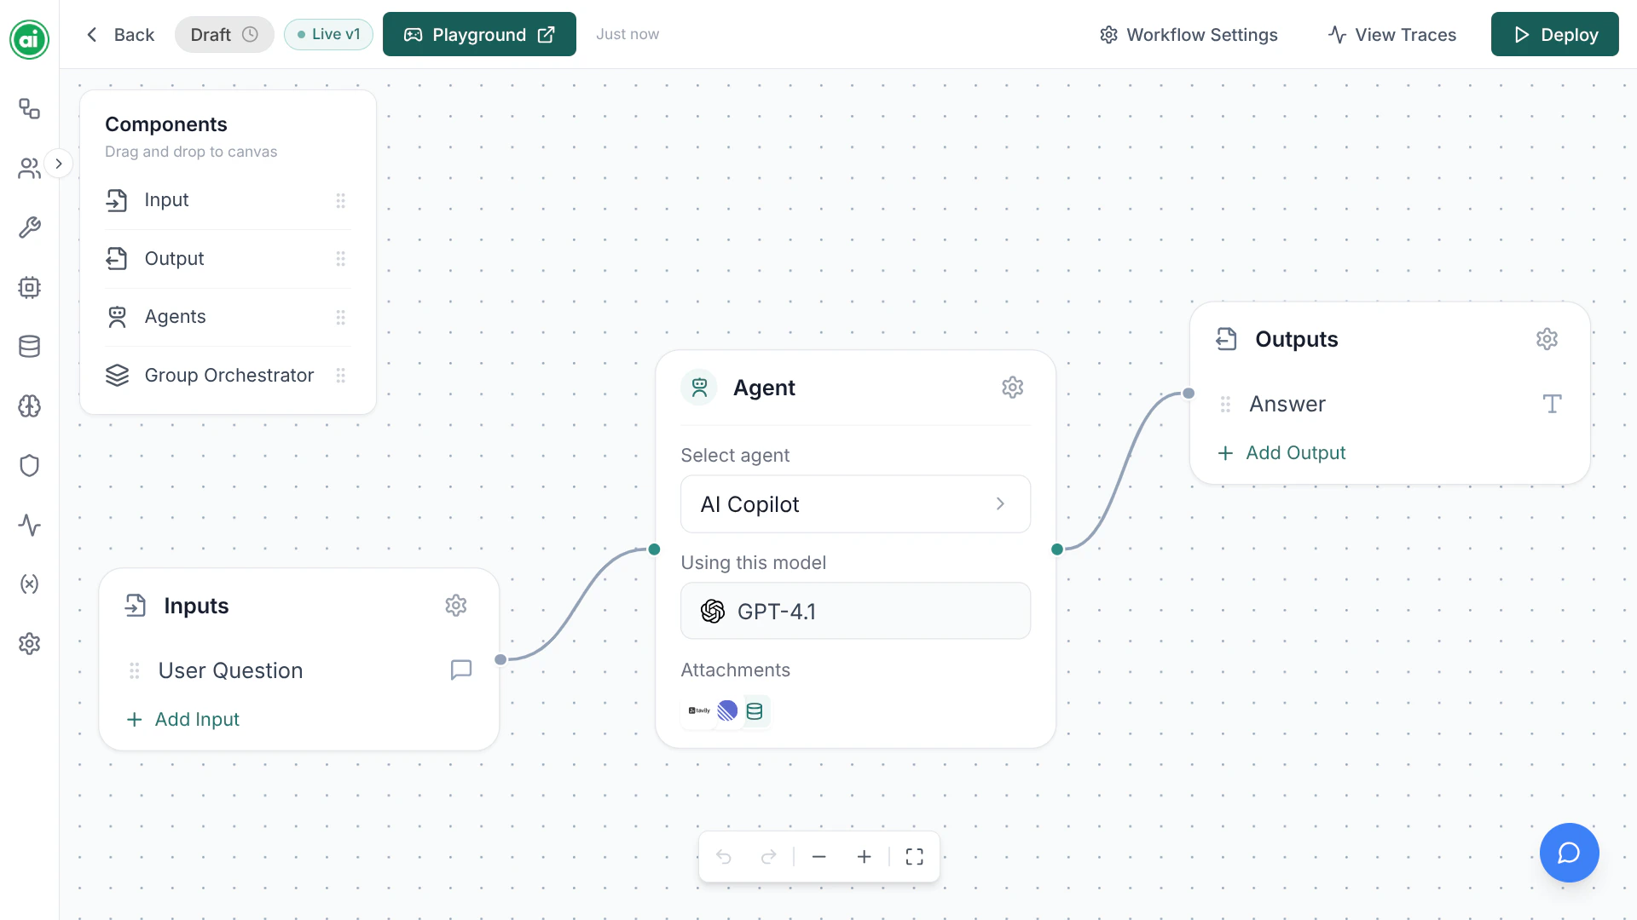Viewport: 1637px width, 920px height.
Task: Click the purple striped attachment icon
Action: tap(727, 710)
